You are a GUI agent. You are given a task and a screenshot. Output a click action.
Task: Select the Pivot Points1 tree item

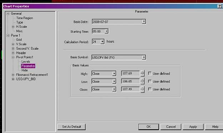click(25, 57)
